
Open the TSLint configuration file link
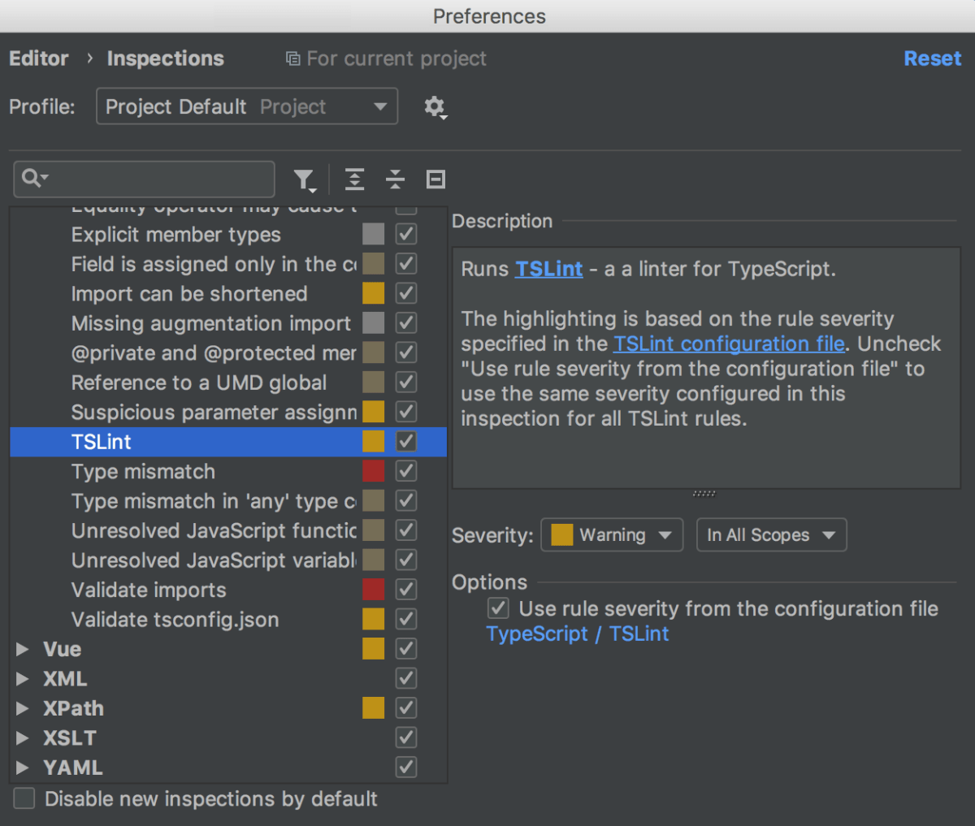[728, 344]
